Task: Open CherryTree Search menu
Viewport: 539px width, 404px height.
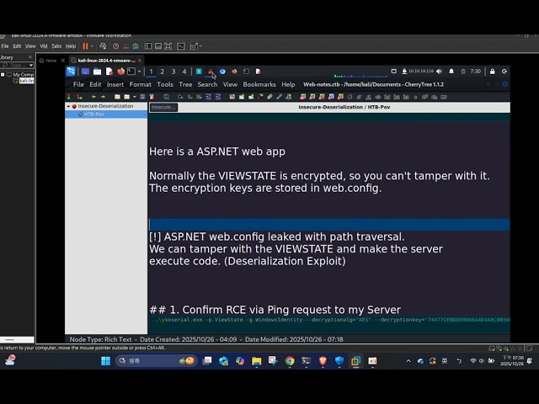Action: point(207,84)
